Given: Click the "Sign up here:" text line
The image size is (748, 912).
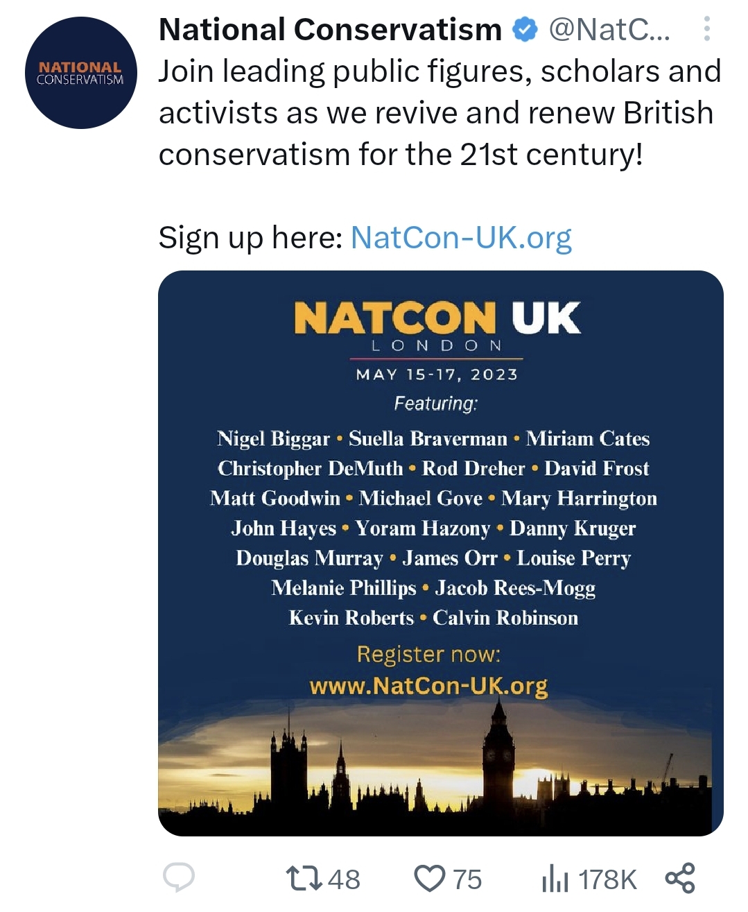Looking at the screenshot, I should tap(250, 237).
